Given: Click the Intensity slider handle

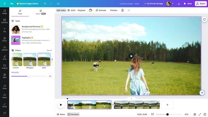Looking at the screenshot, I should 28,76.
